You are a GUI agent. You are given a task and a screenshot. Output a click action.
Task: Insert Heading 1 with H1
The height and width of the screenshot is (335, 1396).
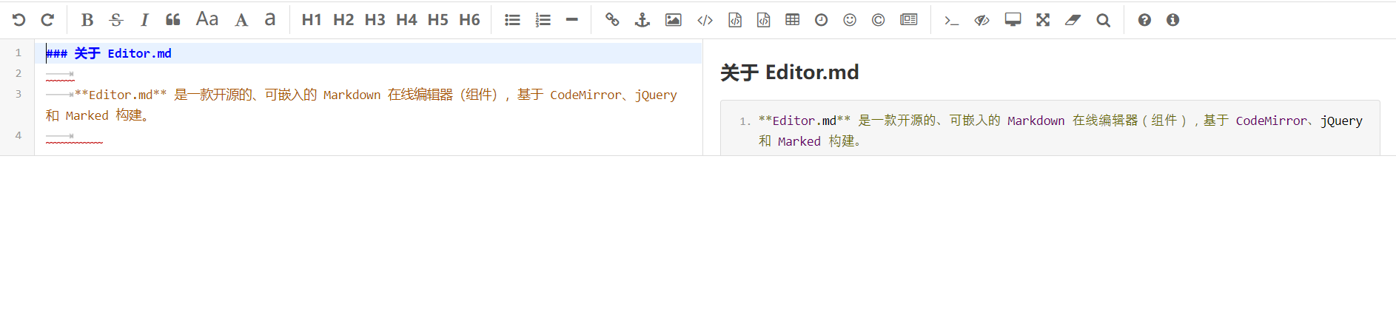(312, 20)
